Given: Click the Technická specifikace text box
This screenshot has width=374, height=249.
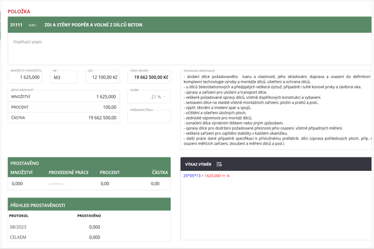Looking at the screenshot, I should click(x=276, y=110).
